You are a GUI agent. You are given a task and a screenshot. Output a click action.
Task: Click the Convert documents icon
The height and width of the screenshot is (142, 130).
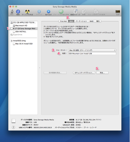(x=84, y=11)
